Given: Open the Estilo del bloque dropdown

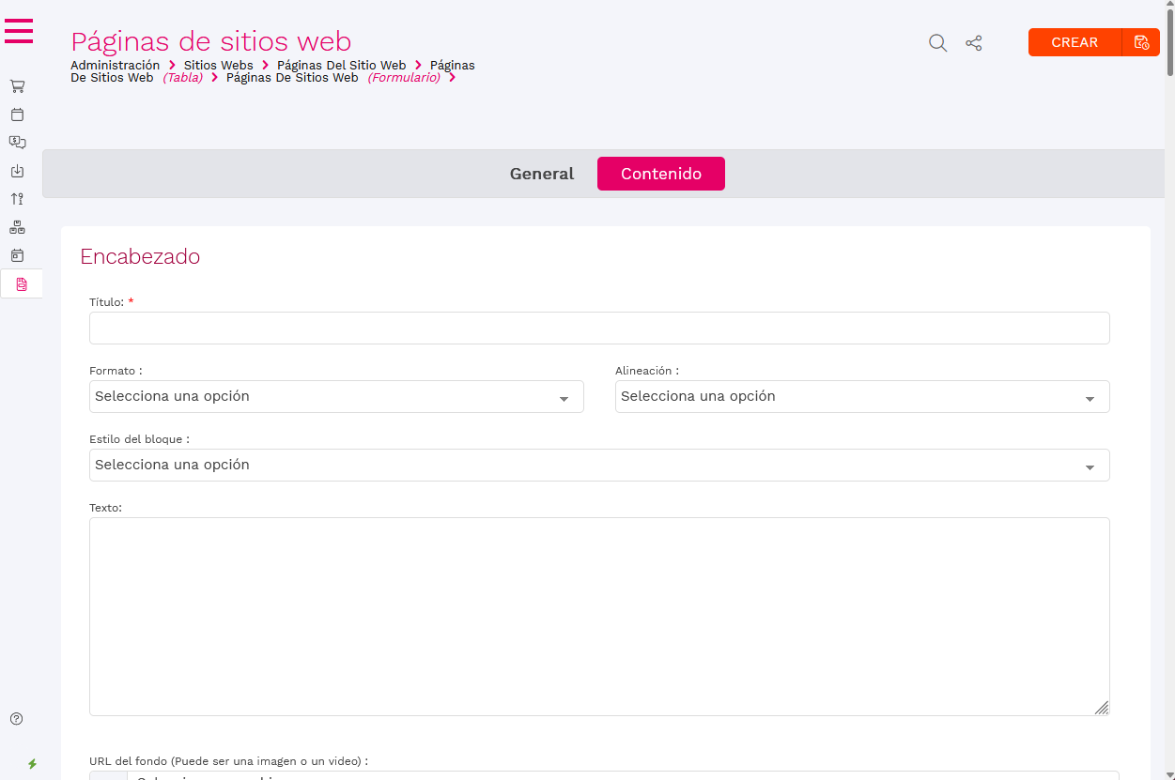Looking at the screenshot, I should click(598, 466).
